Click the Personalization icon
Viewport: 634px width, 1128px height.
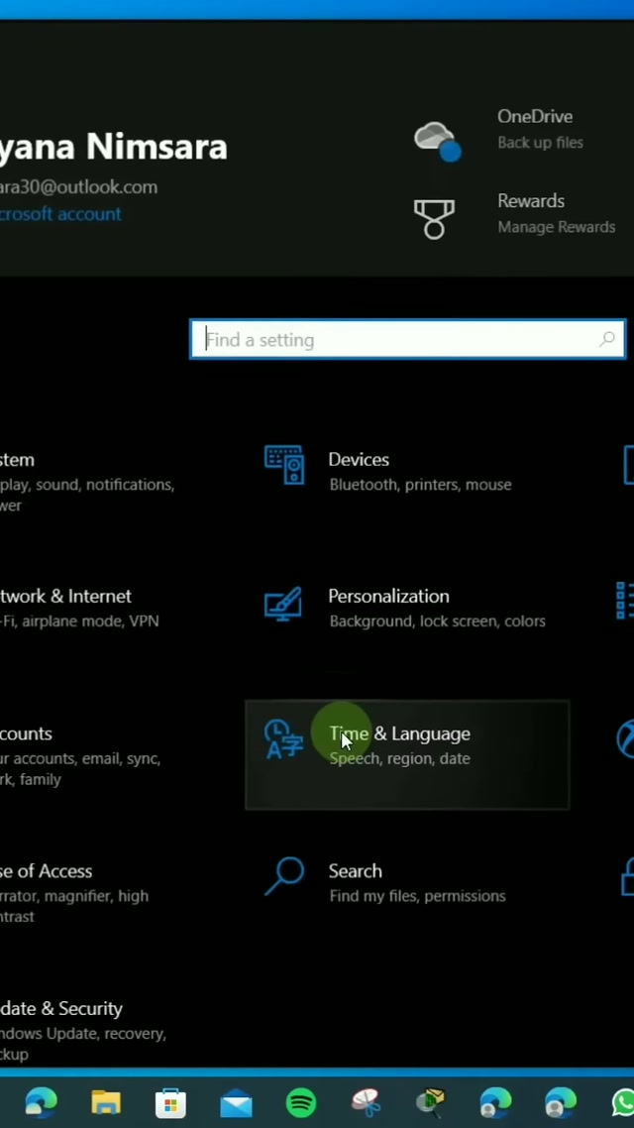283,604
